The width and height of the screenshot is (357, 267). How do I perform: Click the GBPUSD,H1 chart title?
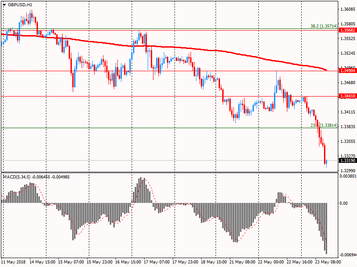(x=20, y=4)
